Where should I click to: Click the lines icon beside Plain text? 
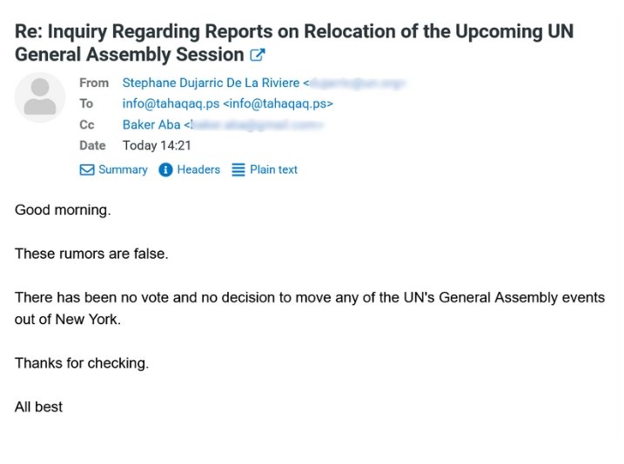coord(238,169)
